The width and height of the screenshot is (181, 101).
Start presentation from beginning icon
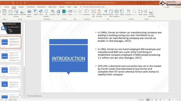pyautogui.click(x=25, y=3)
